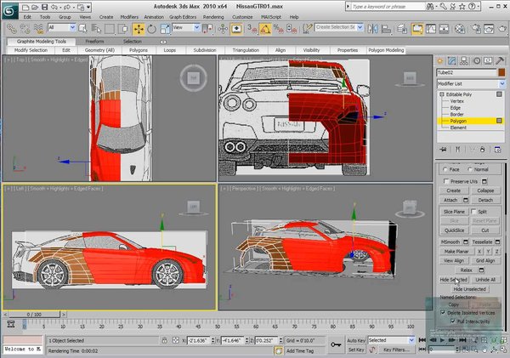Screen dimensions: 510x358
Task: Toggle the 3D Snaps button
Action: (x=252, y=29)
